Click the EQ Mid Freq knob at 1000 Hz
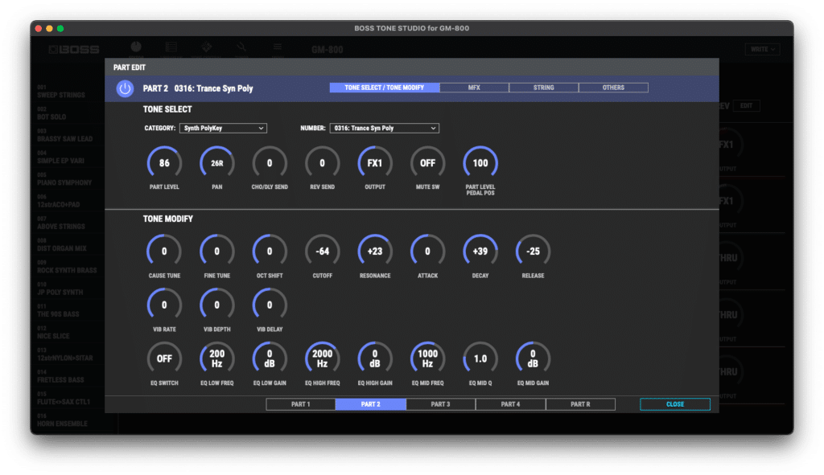The height and width of the screenshot is (475, 824). point(427,358)
